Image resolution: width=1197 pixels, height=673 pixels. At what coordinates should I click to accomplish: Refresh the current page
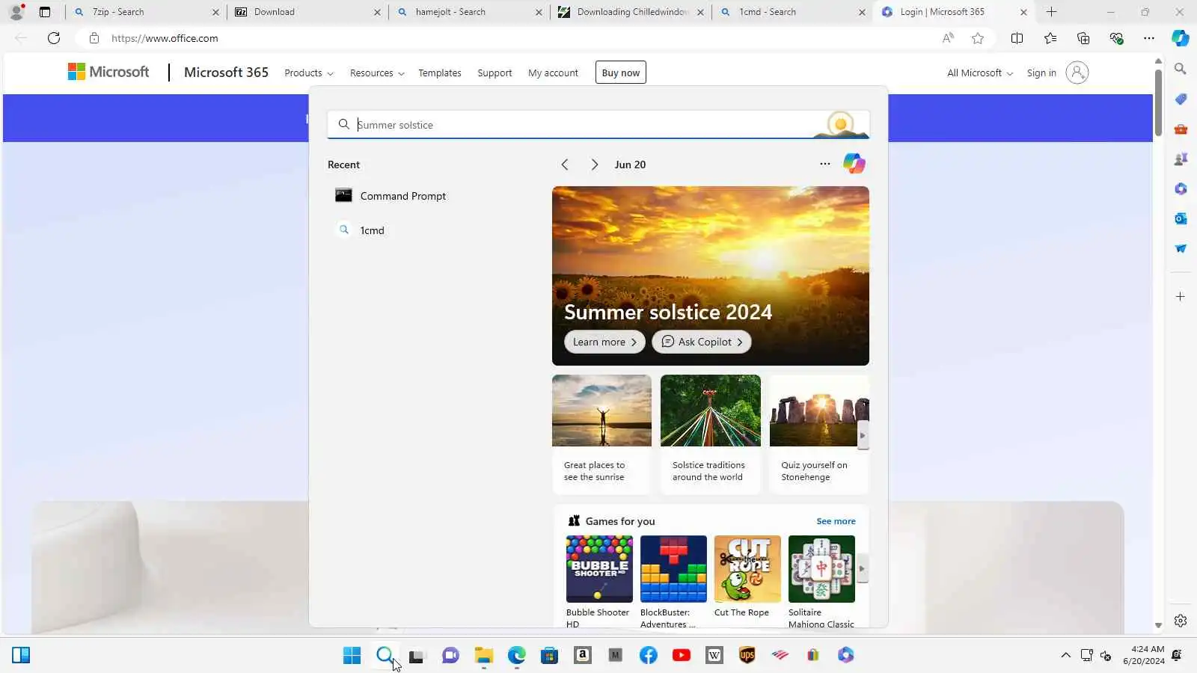coord(54,38)
